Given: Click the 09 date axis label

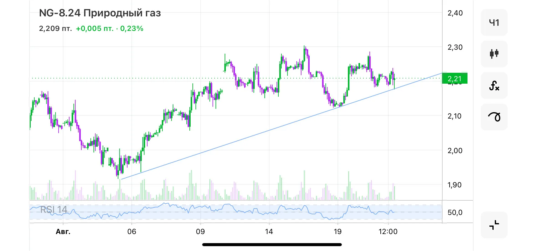Looking at the screenshot, I should pos(200,232).
